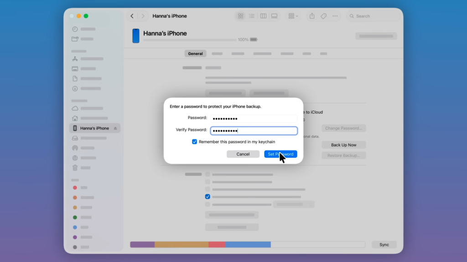Click the orange segment of storage bar
Image resolution: width=467 pixels, height=262 pixels.
coord(182,244)
